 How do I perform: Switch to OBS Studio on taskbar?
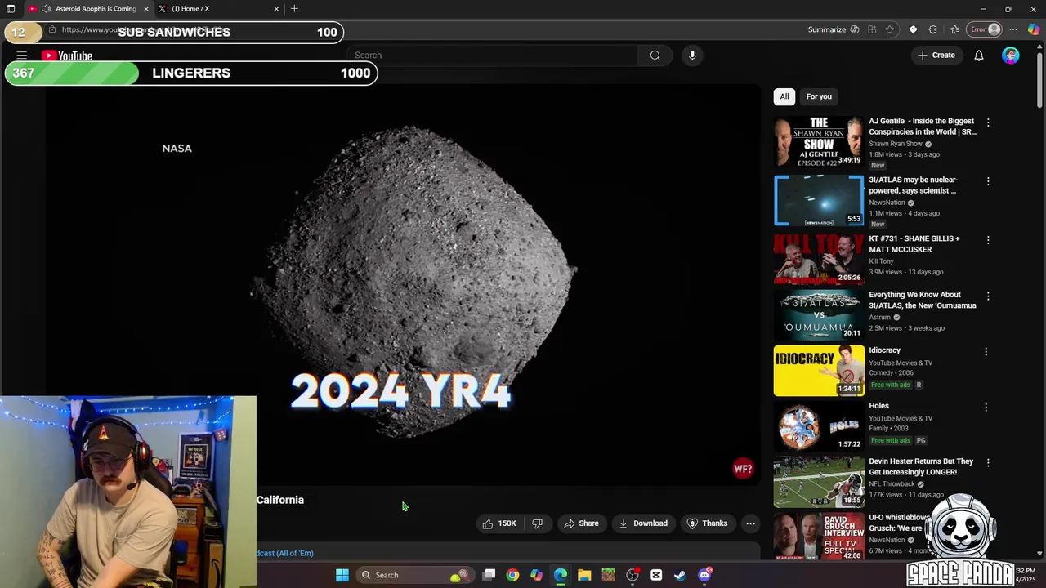point(633,575)
